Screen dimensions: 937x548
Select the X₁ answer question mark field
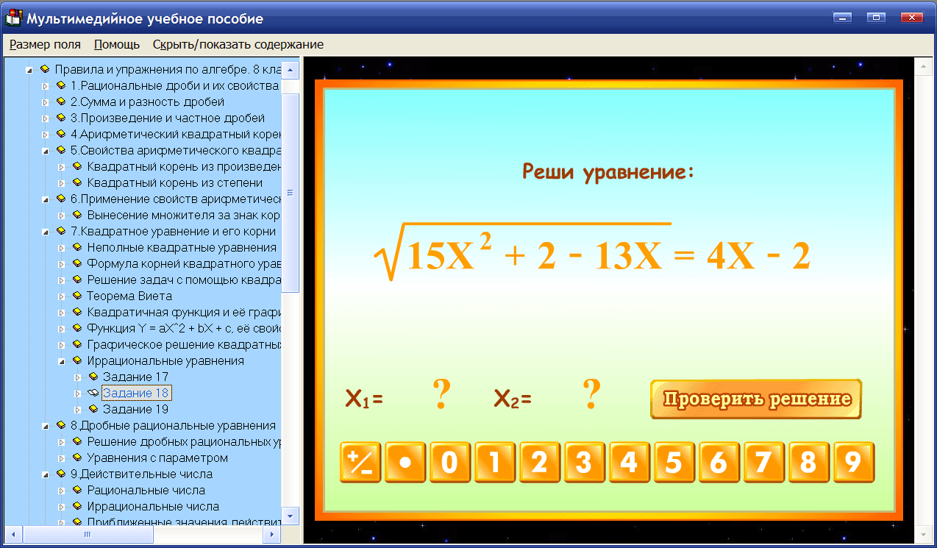pos(441,396)
